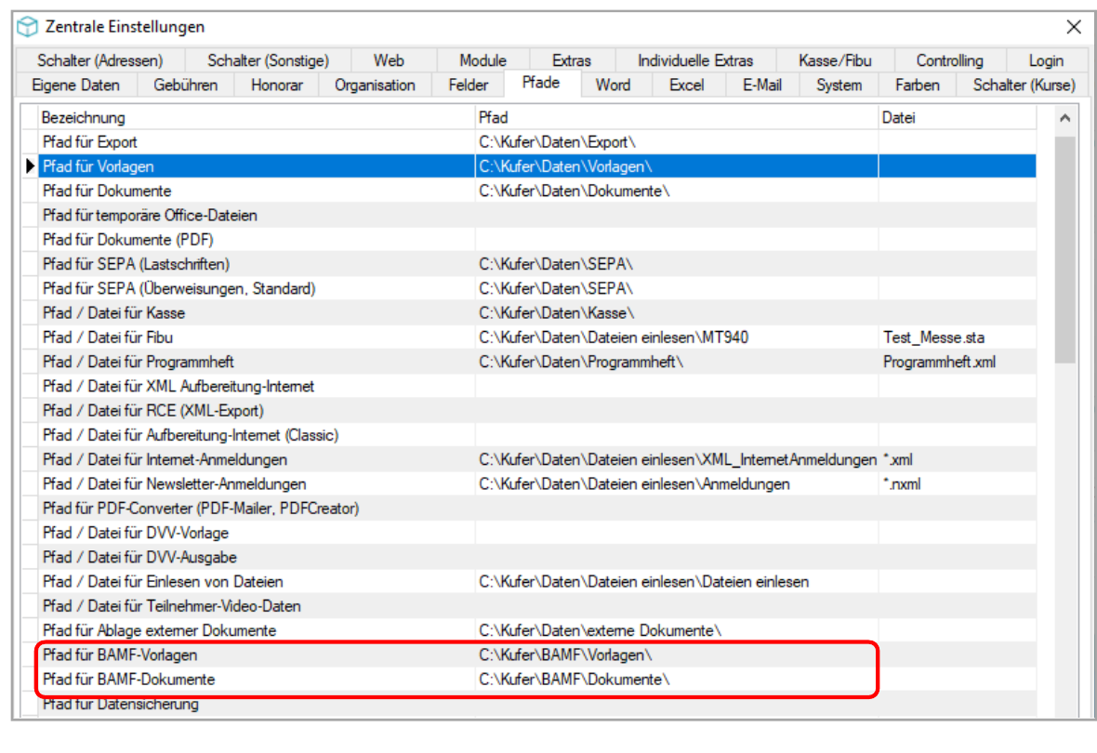Click the Pfad column header
The image size is (1097, 753).
click(677, 117)
